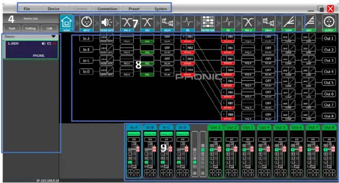Open the blue-labelled input DELAY module icon
339x183 pixels.
pos(167,23)
